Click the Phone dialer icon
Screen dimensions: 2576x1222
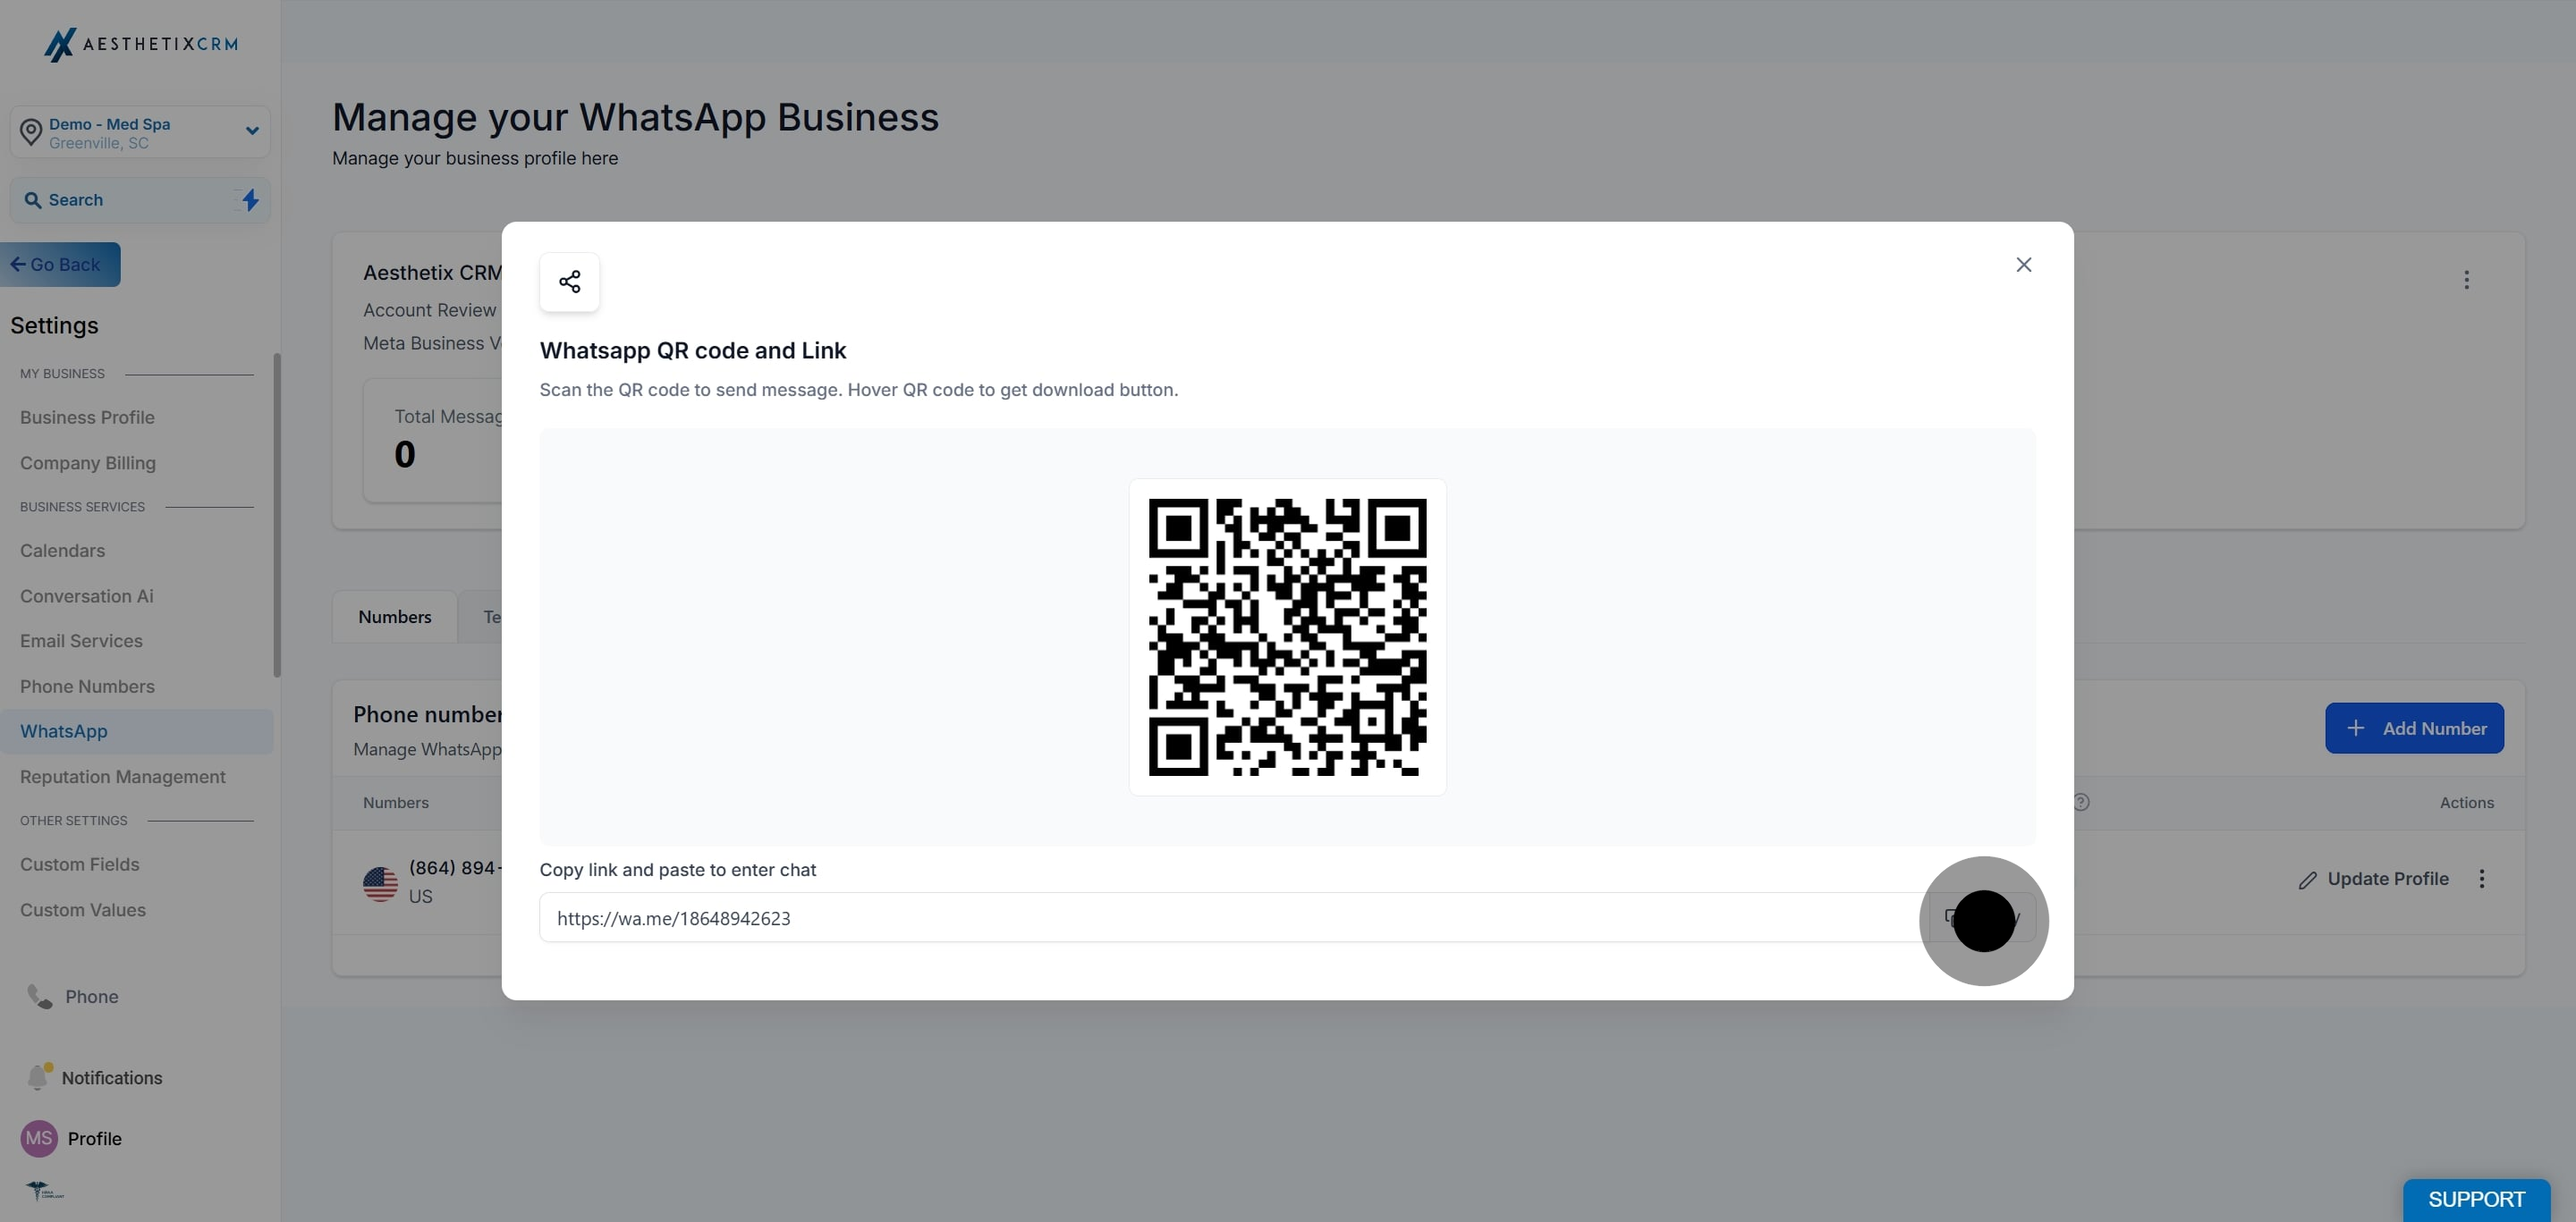(x=40, y=996)
